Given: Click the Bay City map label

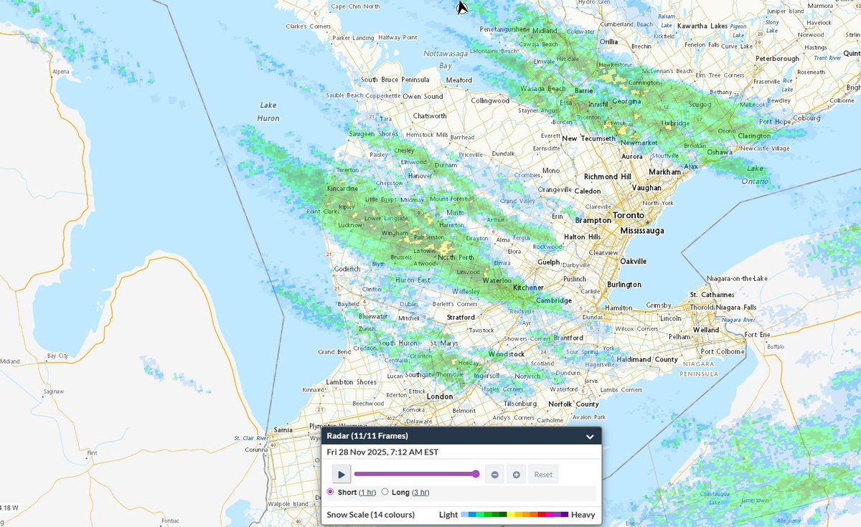Looking at the screenshot, I should [57, 356].
